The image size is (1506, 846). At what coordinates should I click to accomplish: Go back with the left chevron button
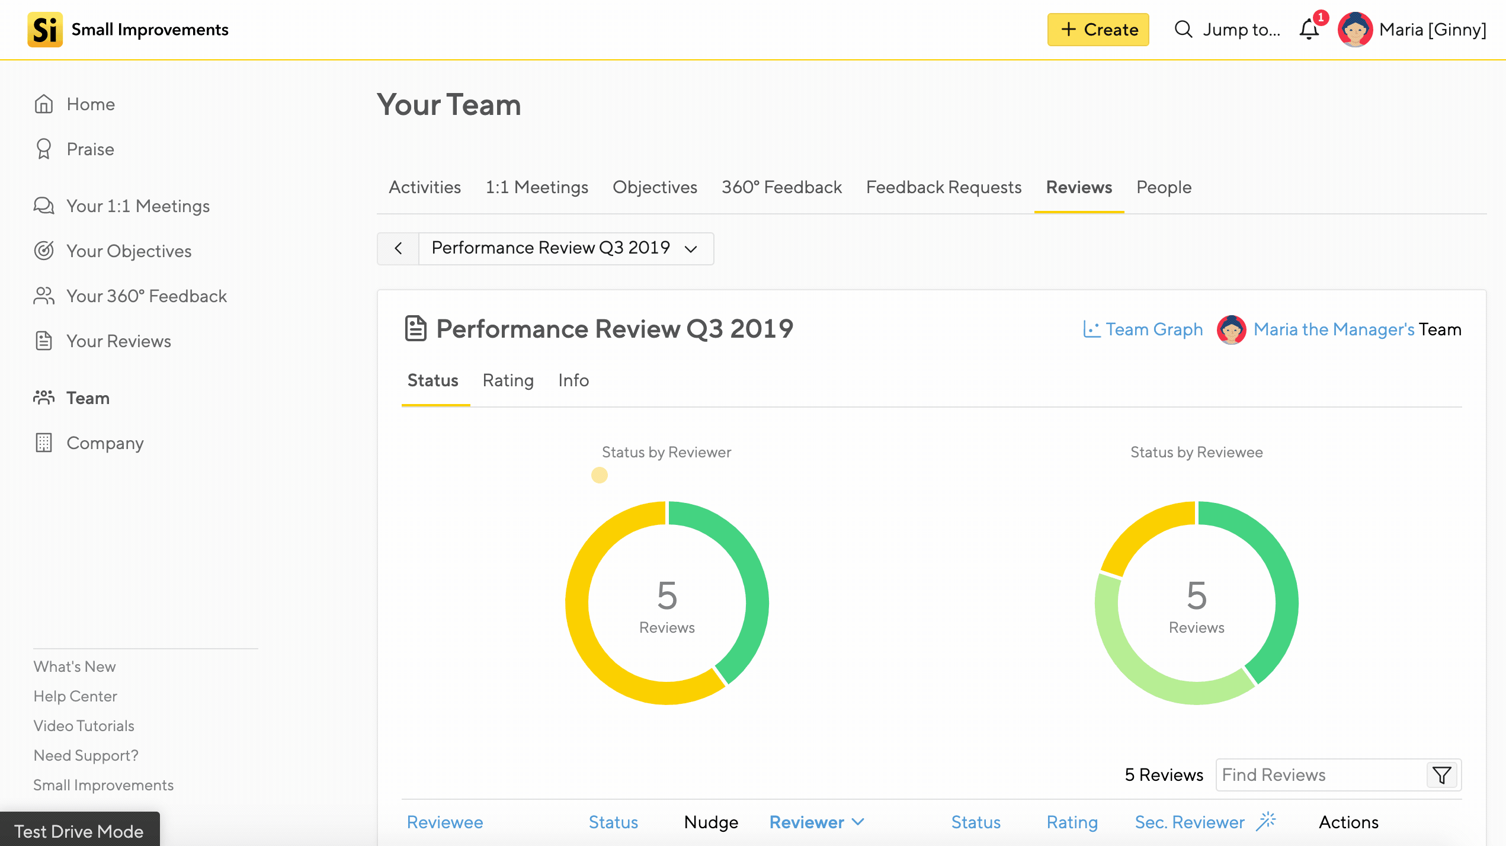(x=398, y=248)
